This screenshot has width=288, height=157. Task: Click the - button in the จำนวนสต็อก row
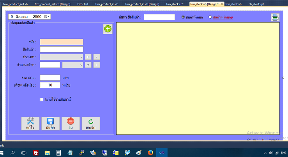[x=97, y=65]
